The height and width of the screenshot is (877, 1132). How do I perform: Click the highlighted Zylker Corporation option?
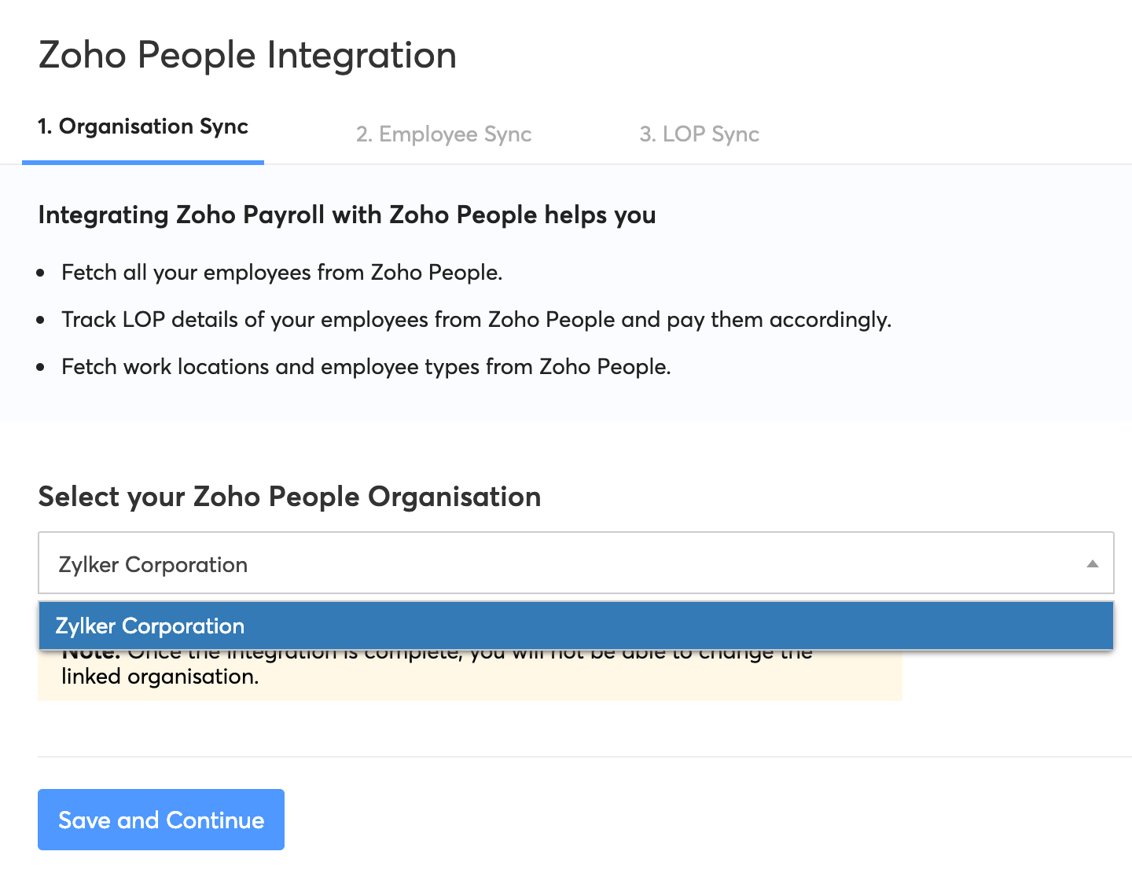(149, 626)
